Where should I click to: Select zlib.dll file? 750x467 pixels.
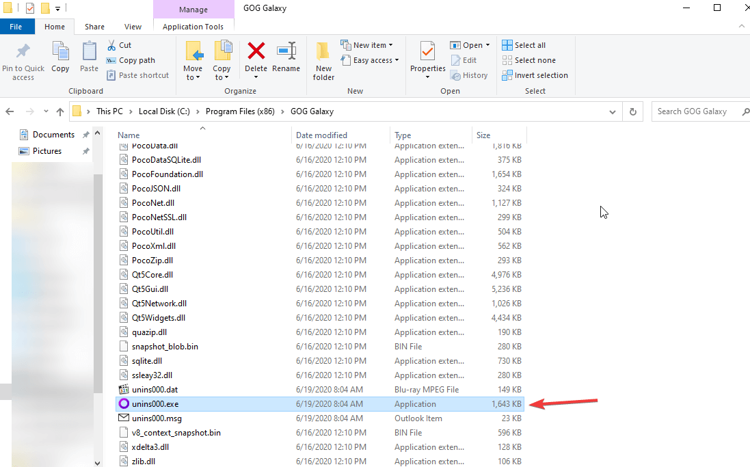point(320,462)
